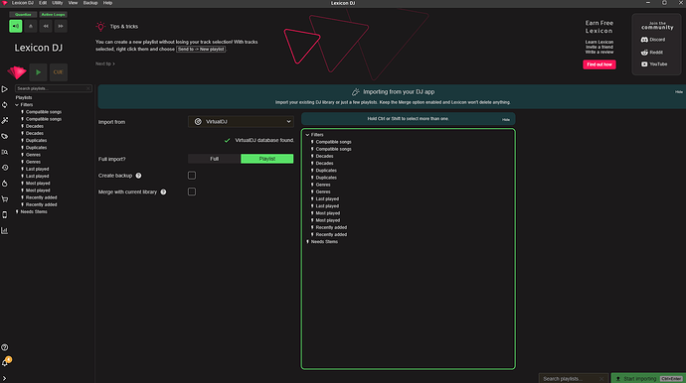
Task: Open the Edit menu
Action: click(43, 3)
